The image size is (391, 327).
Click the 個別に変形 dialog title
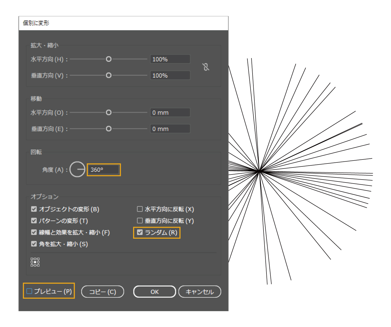pos(36,23)
